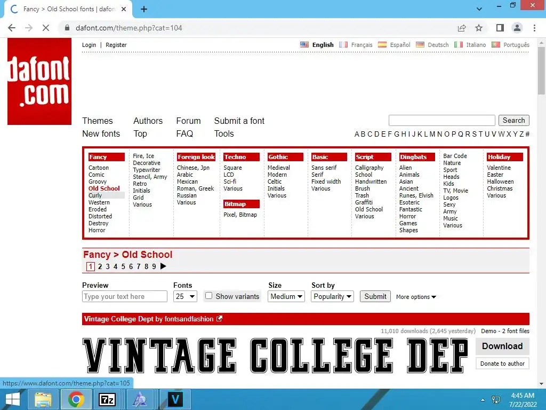This screenshot has height=410, width=546.
Task: Switch language to Deutsch flag
Action: tap(420, 45)
